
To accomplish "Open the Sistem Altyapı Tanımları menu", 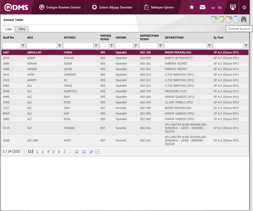I will tap(112, 7).
